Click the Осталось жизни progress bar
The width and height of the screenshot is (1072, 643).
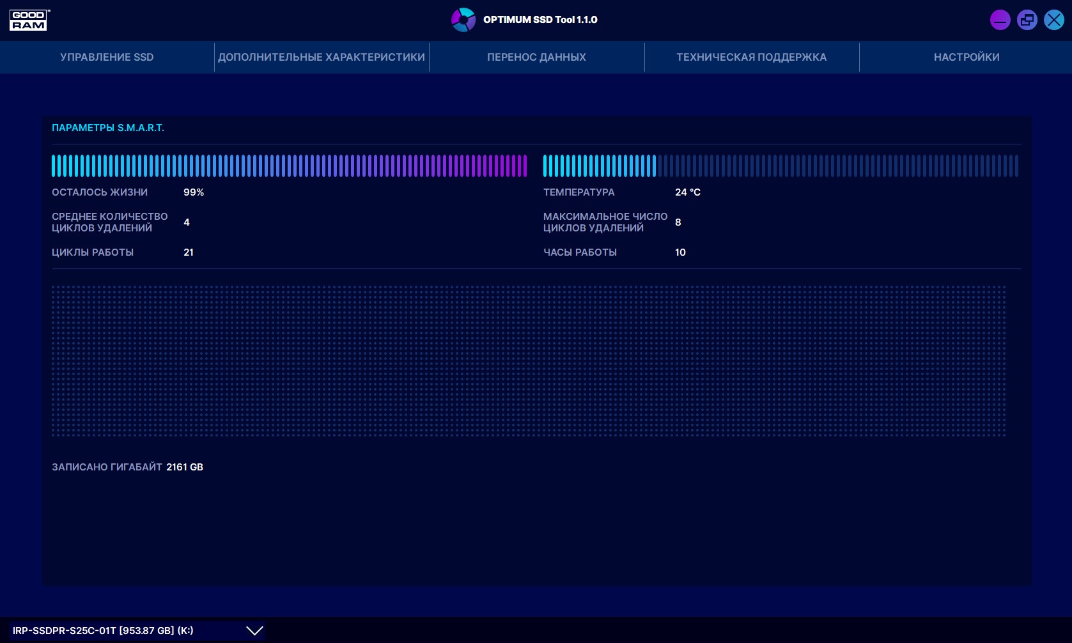(x=289, y=166)
